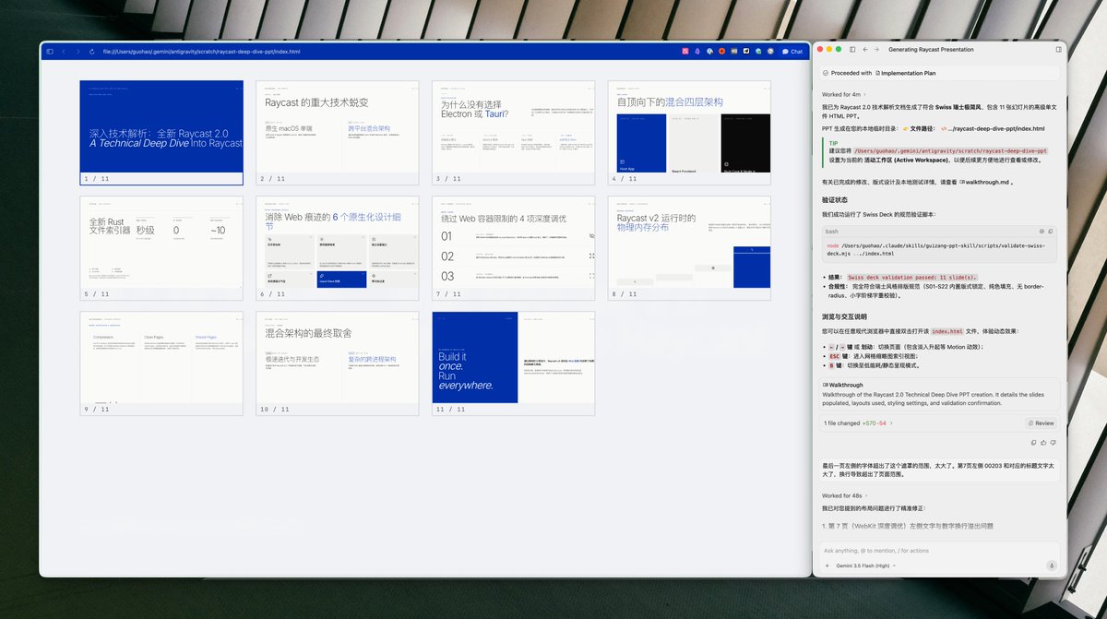1107x619 pixels.
Task: Expand the Worked for 4m details
Action: (x=843, y=94)
